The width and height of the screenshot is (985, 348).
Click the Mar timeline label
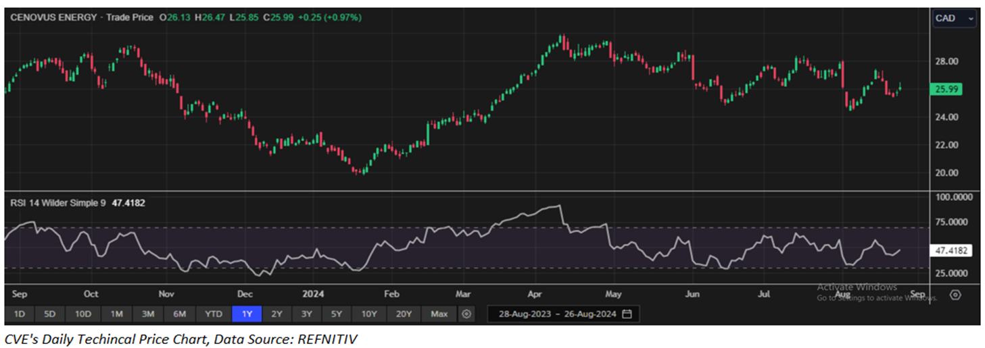pos(463,294)
